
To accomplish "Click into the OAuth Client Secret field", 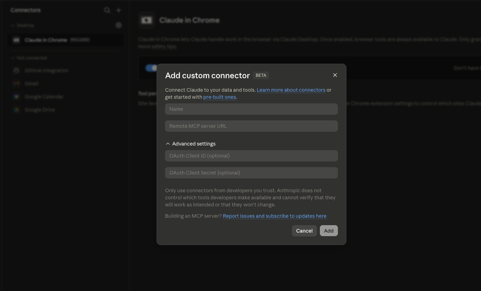I will [251, 173].
